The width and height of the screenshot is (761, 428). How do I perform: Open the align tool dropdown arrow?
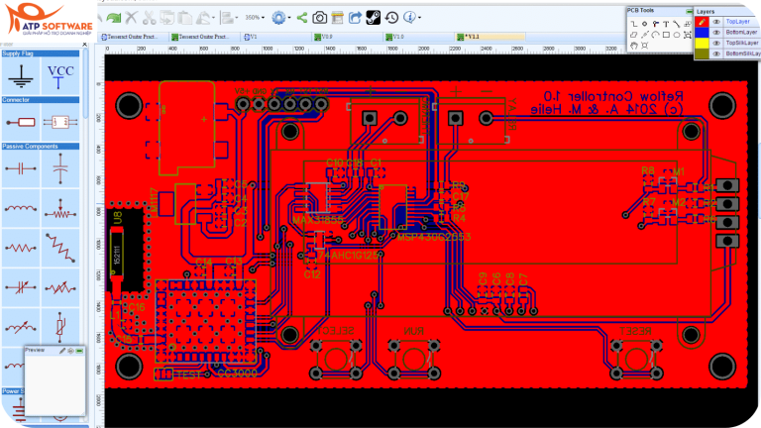pos(237,18)
